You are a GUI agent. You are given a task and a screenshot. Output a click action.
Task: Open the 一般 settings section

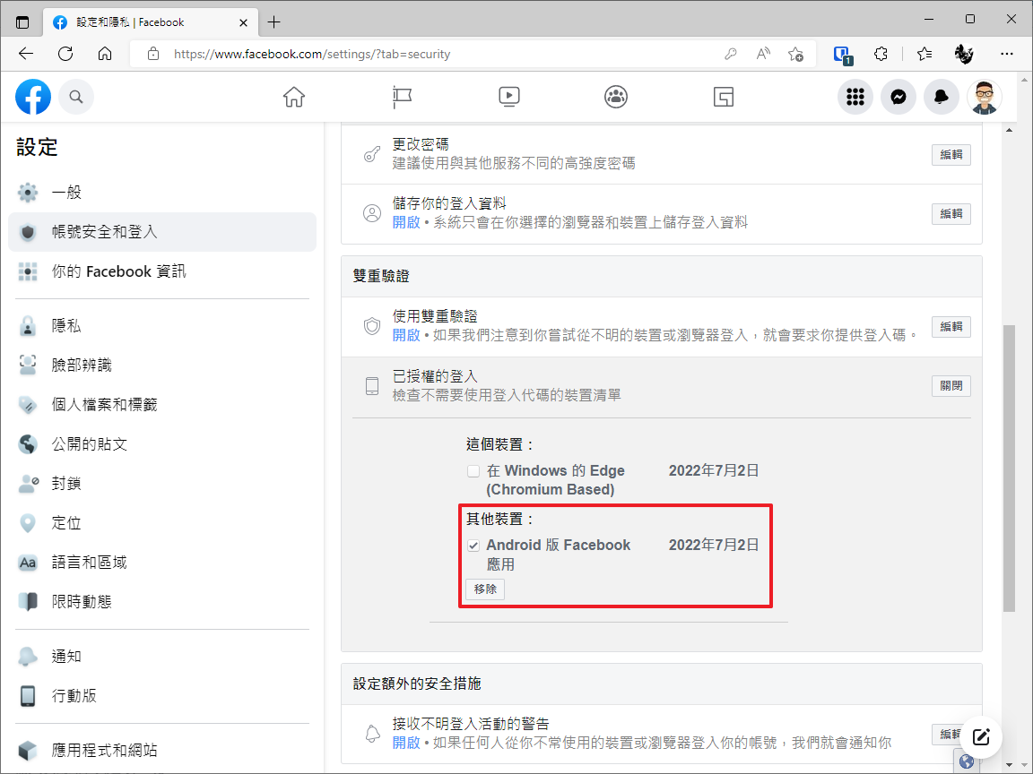coord(162,193)
